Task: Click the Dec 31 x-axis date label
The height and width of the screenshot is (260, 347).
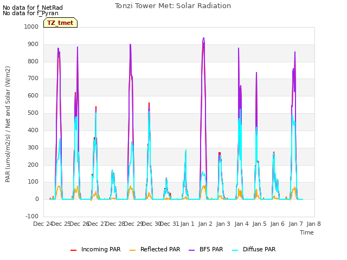Action: click(170, 224)
